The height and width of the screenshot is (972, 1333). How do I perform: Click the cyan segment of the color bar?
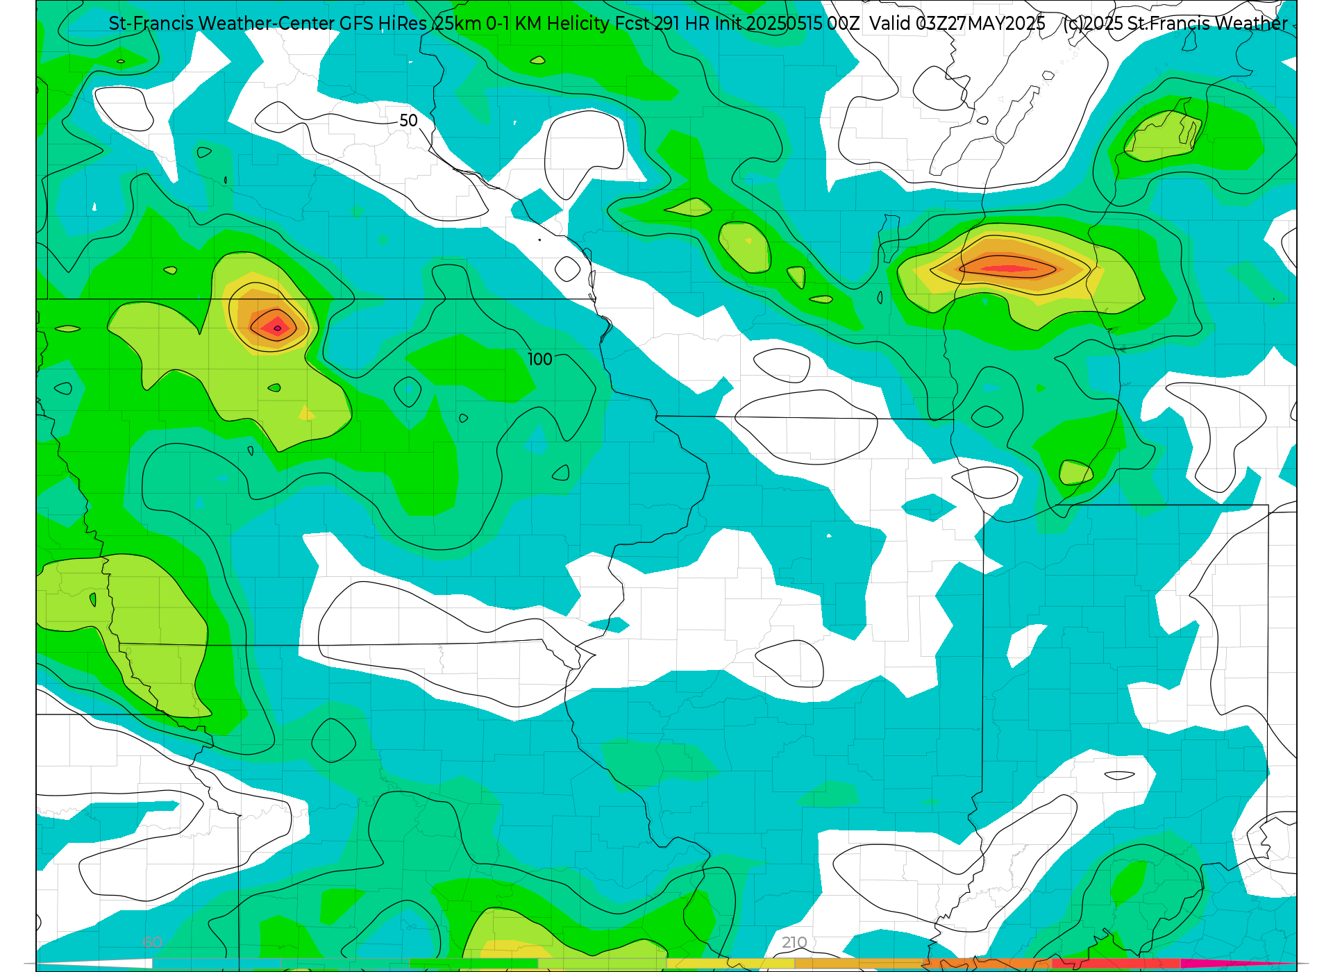click(217, 964)
